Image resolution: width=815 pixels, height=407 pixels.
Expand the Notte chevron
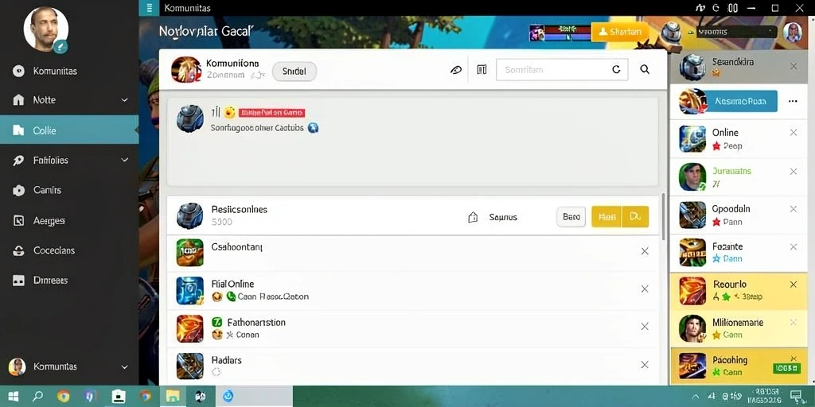click(125, 99)
